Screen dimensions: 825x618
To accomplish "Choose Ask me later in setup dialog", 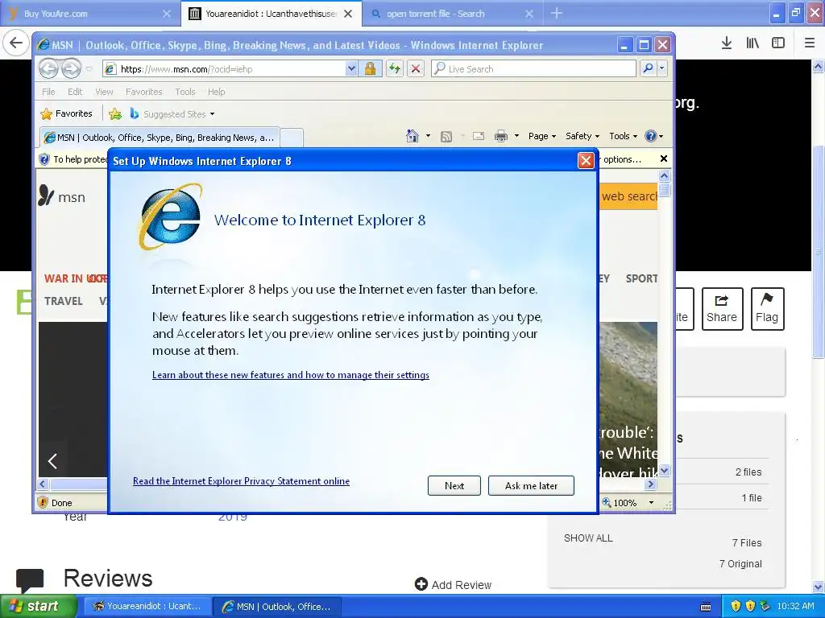I will pyautogui.click(x=531, y=485).
